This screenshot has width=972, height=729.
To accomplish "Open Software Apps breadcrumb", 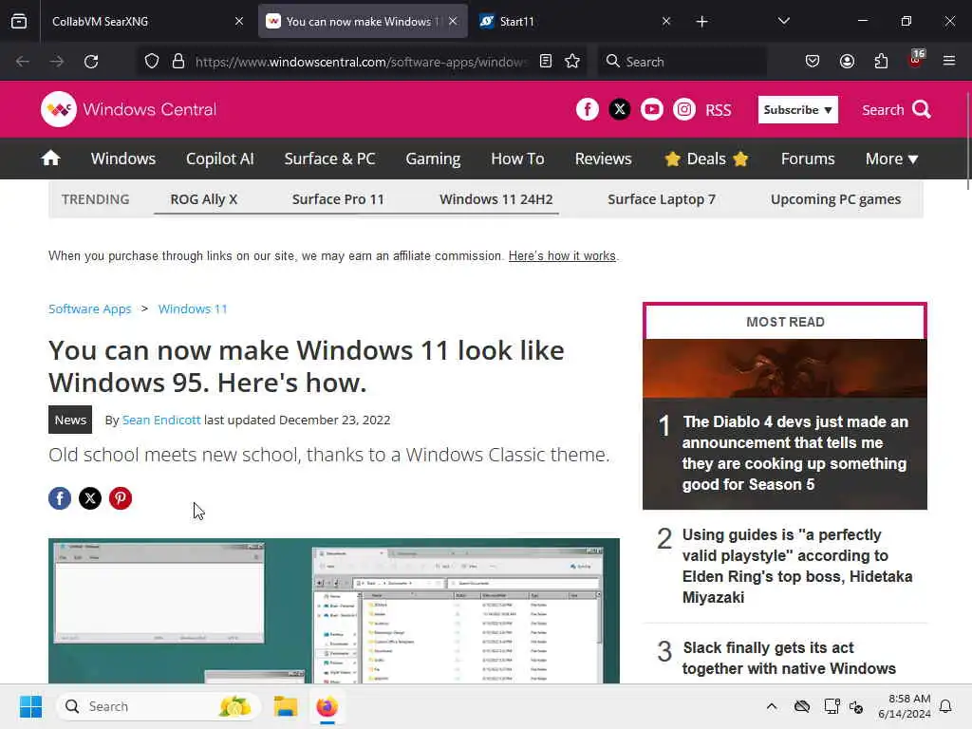I will click(90, 308).
